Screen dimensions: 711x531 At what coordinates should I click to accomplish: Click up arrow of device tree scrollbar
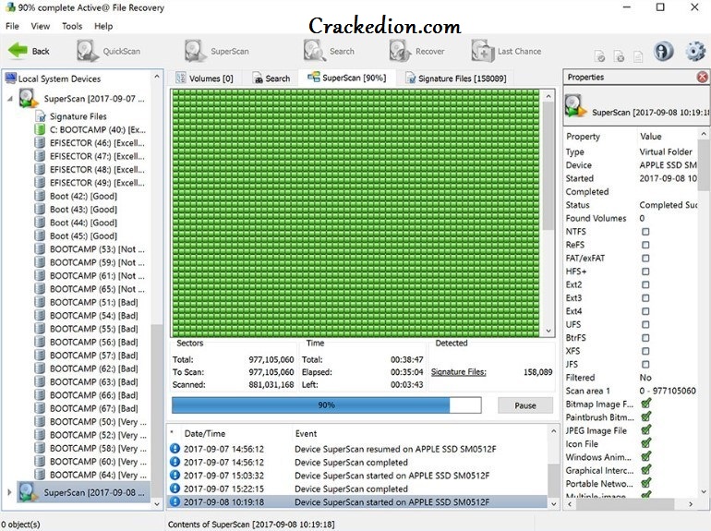coord(157,77)
